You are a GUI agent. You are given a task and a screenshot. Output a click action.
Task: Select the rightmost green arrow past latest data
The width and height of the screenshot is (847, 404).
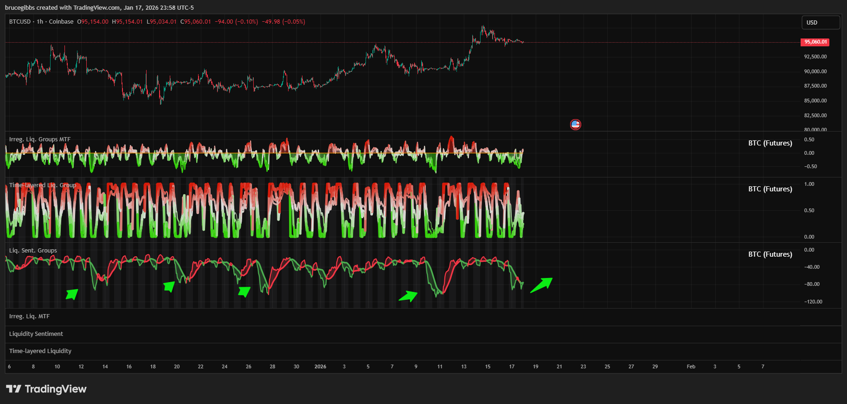click(541, 285)
